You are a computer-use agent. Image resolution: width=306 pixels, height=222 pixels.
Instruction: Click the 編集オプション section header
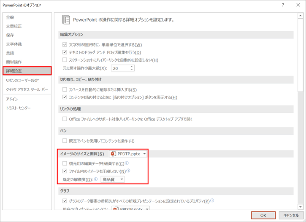click(176, 35)
